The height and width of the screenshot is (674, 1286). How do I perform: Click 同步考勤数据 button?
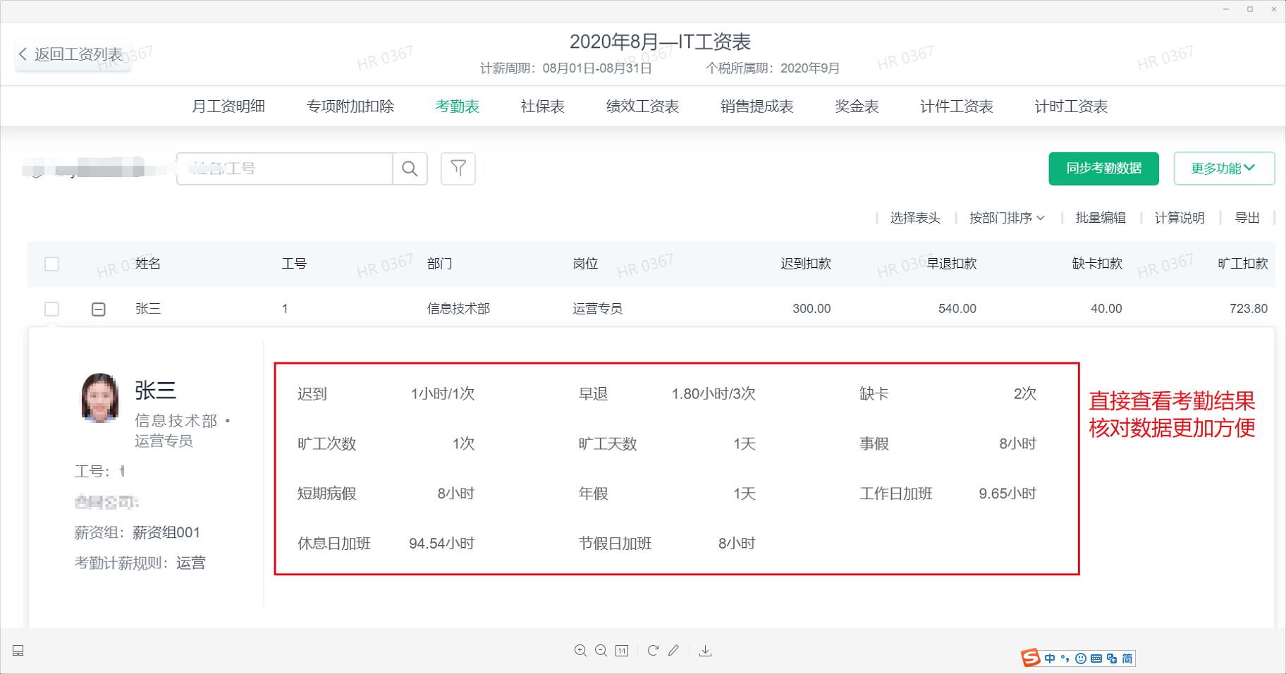[1103, 168]
